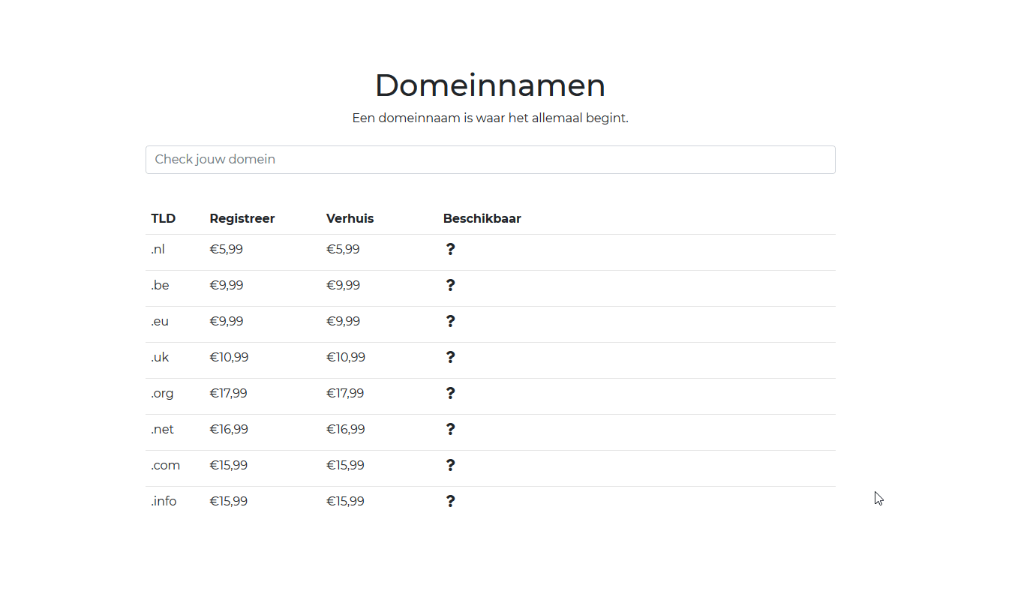This screenshot has width=1024, height=603.
Task: Click the subtitle 'Een domeinnaam is waar het allemaal begint.'
Action: pyautogui.click(x=490, y=118)
